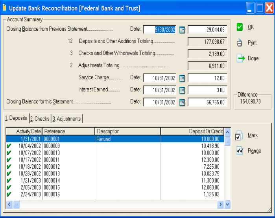Select the Refund row dated 1/31/2001
Viewport: 275px width, 218px height.
[115, 139]
